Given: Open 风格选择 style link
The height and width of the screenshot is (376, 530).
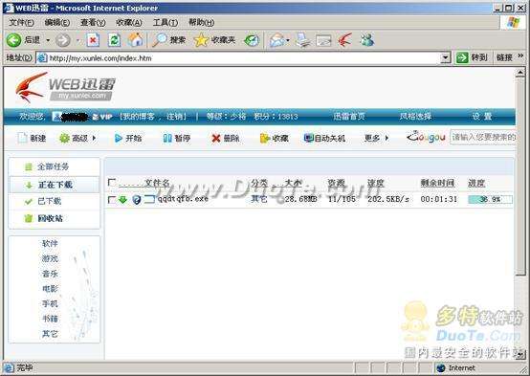Looking at the screenshot, I should 415,117.
